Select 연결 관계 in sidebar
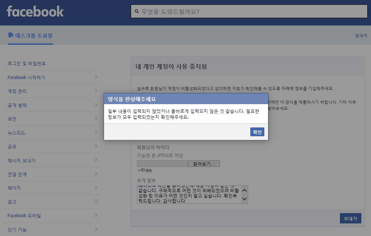This screenshot has width=371, height=236. click(x=17, y=174)
